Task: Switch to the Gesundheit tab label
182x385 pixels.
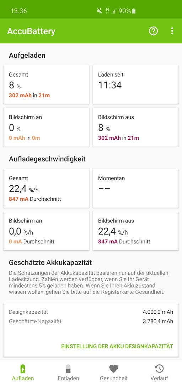Action: click(x=114, y=378)
